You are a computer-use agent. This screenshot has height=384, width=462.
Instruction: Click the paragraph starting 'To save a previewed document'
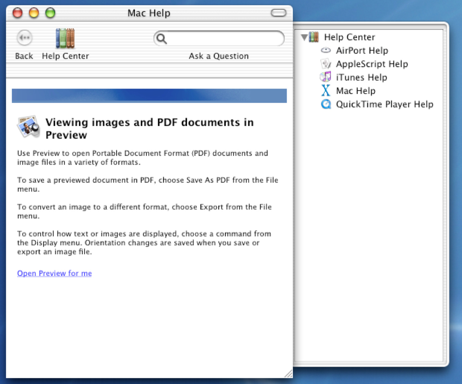point(148,185)
